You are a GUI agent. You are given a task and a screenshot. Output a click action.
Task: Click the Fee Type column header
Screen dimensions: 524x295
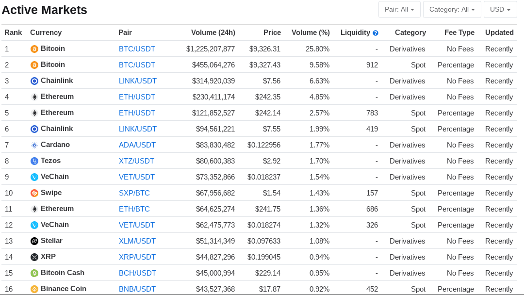(459, 33)
